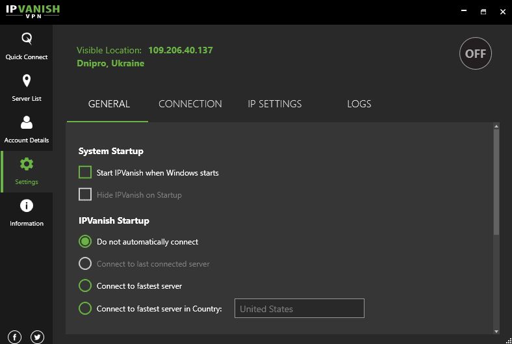The image size is (512, 344).
Task: Select Do not automatically connect
Action: tap(85, 242)
